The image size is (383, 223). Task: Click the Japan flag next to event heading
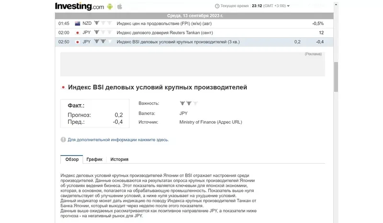[x=63, y=87]
